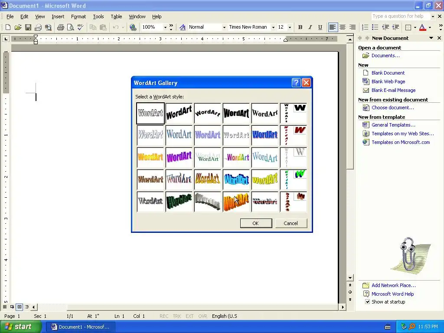Click the system tray magnifier icon
The image size is (444, 333).
(412, 327)
